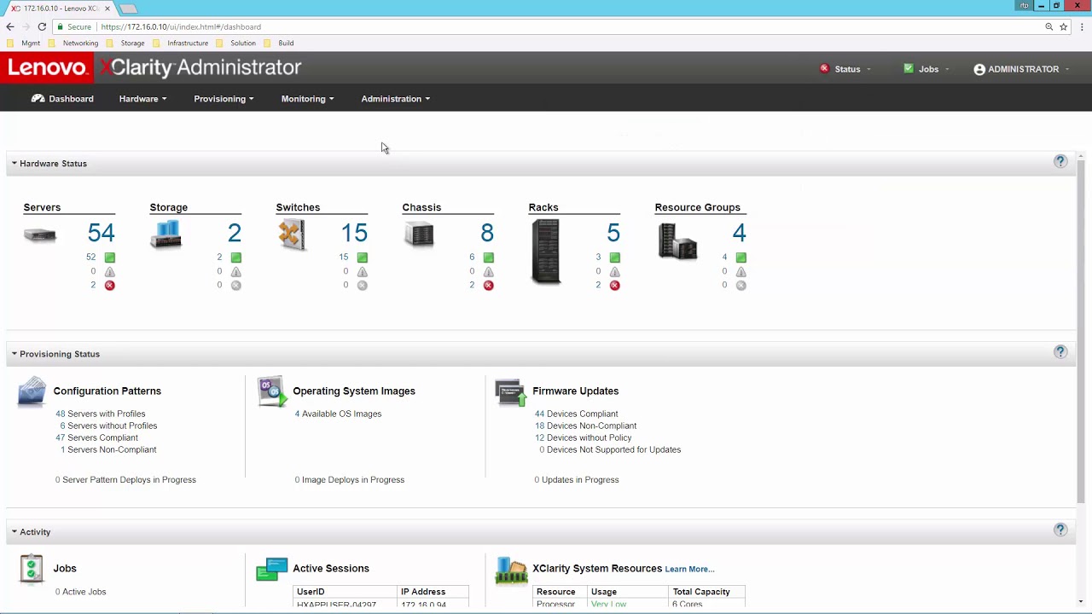This screenshot has width=1092, height=614.
Task: Click the Servers hardware icon
Action: [39, 235]
